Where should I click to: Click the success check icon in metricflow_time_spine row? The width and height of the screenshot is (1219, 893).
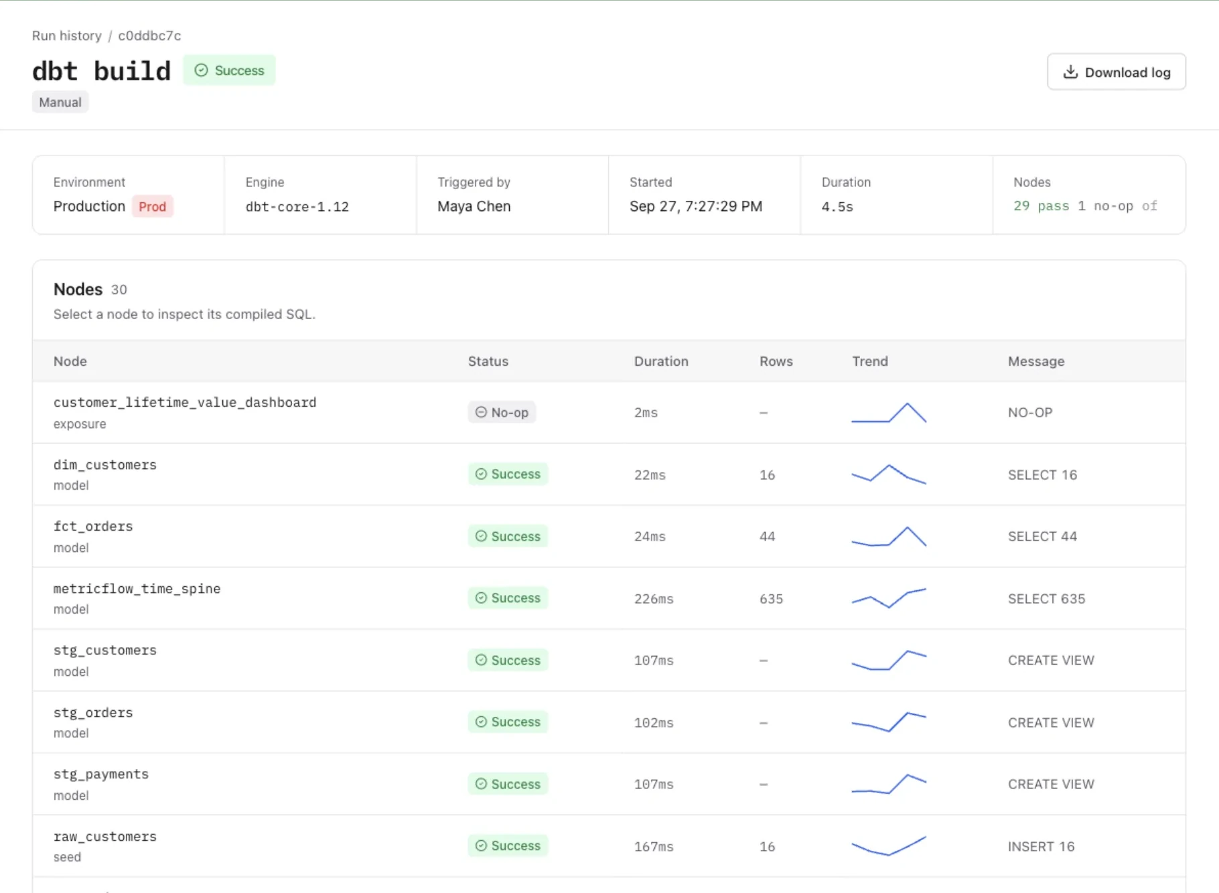(481, 598)
